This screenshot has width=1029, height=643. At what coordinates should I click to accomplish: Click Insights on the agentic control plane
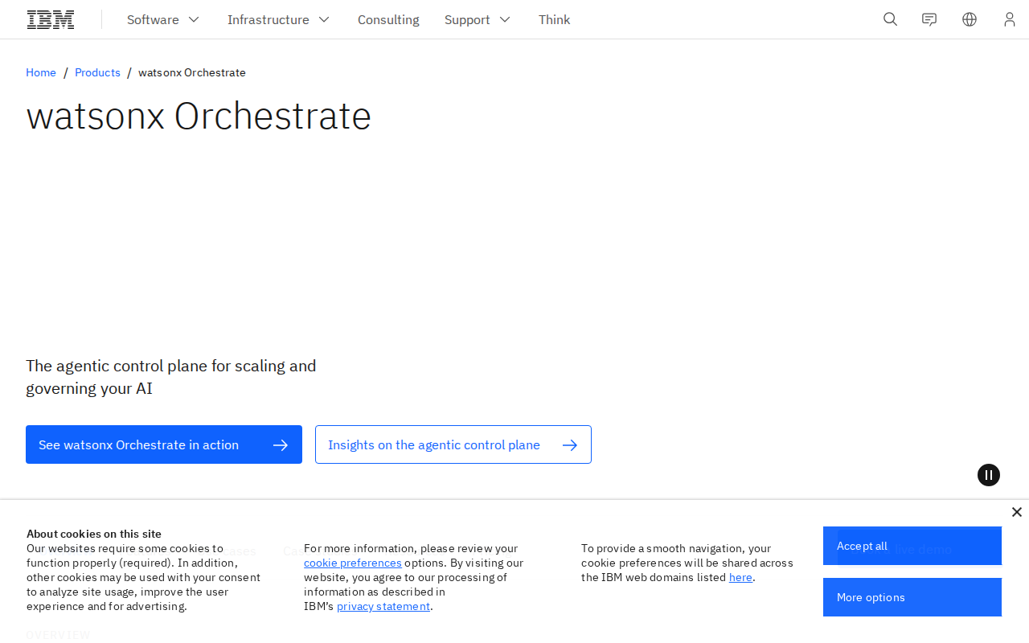coord(453,444)
